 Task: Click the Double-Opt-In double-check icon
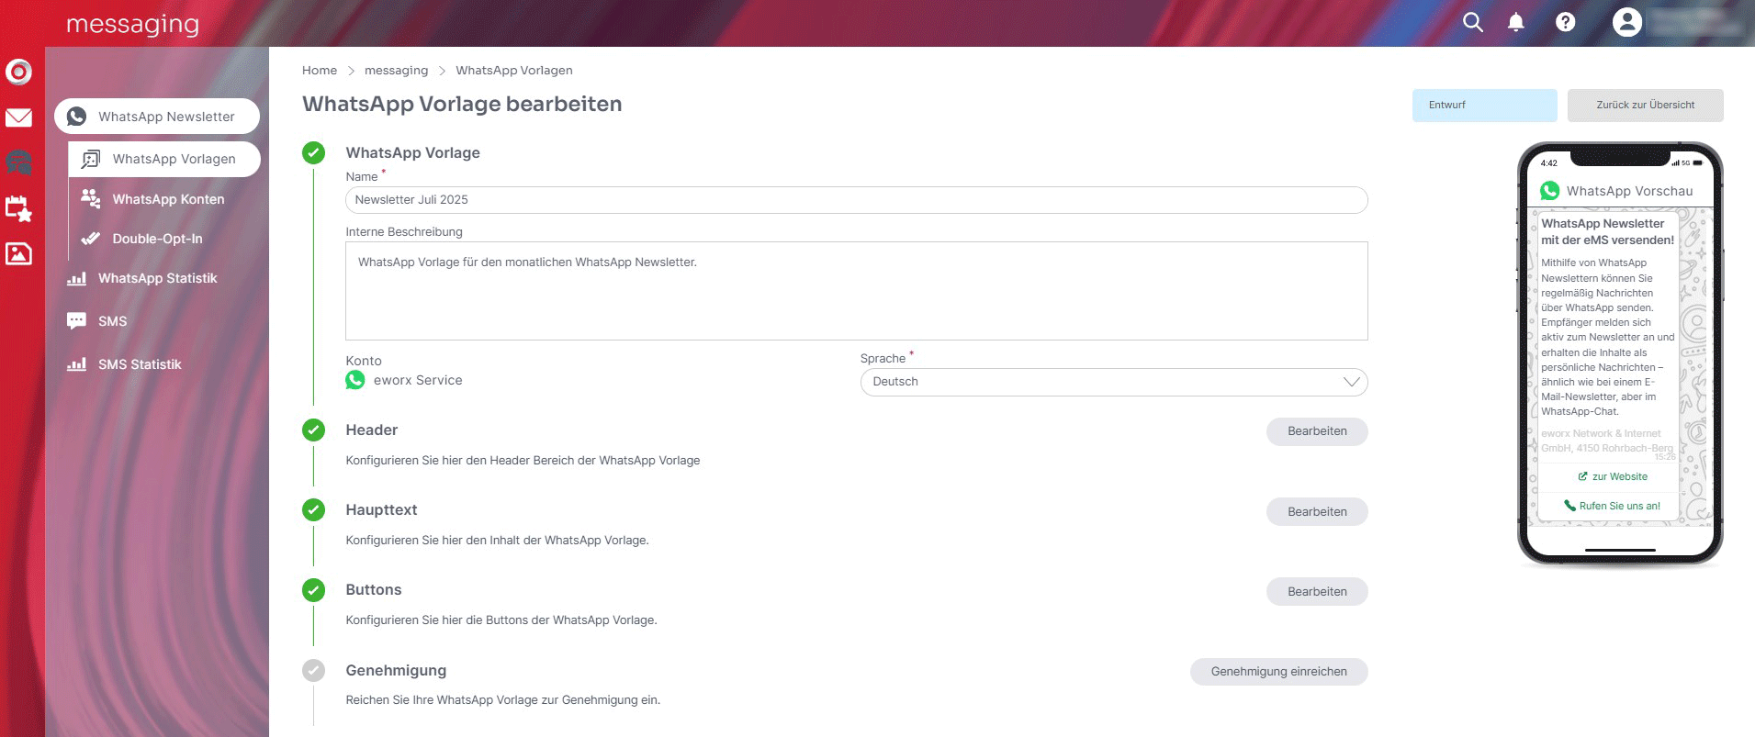91,239
